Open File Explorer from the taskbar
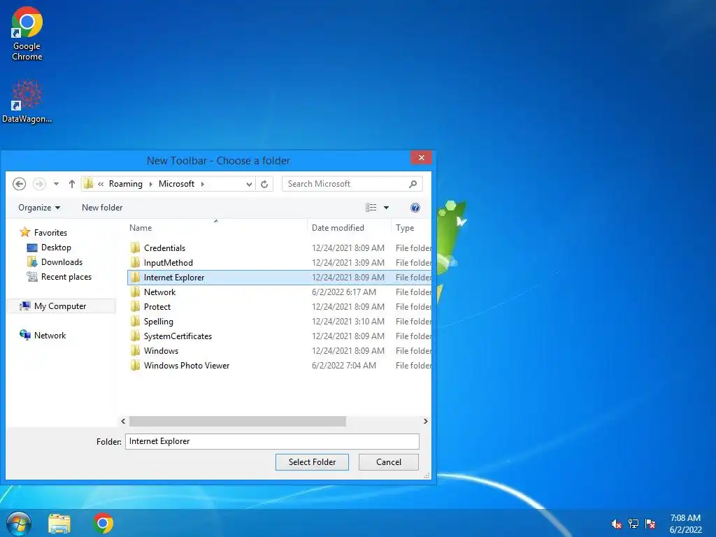 (59, 524)
